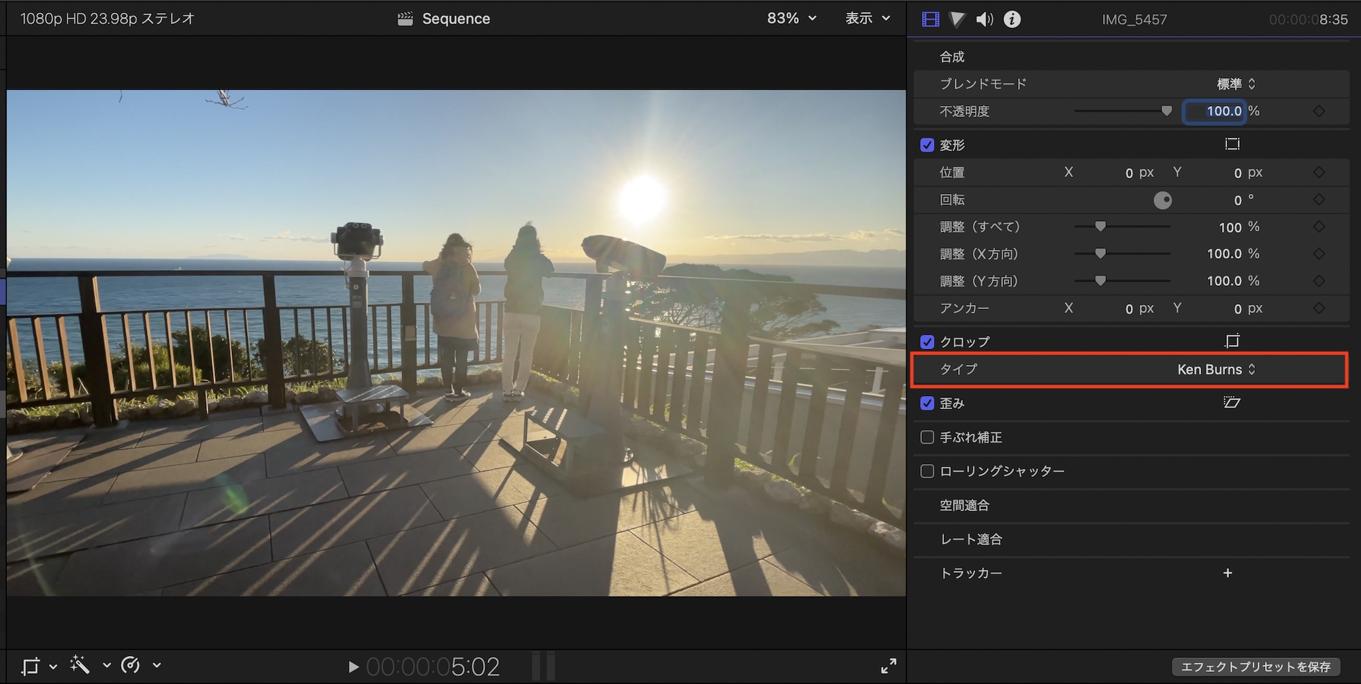Open the 表示 view dropdown
1361x684 pixels.
tap(868, 18)
